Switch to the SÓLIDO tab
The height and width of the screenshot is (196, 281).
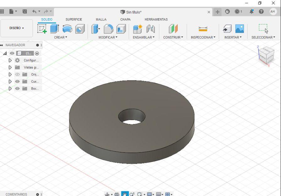[47, 19]
